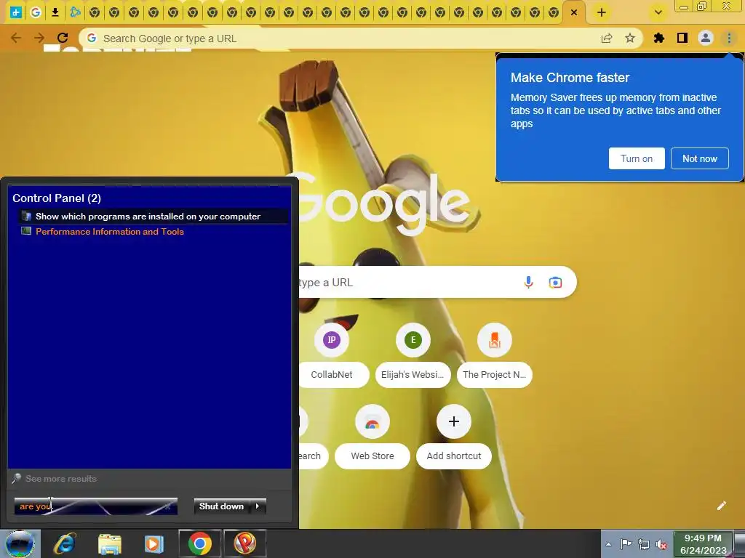
Task: Click the muted volume tray icon
Action: [661, 545]
